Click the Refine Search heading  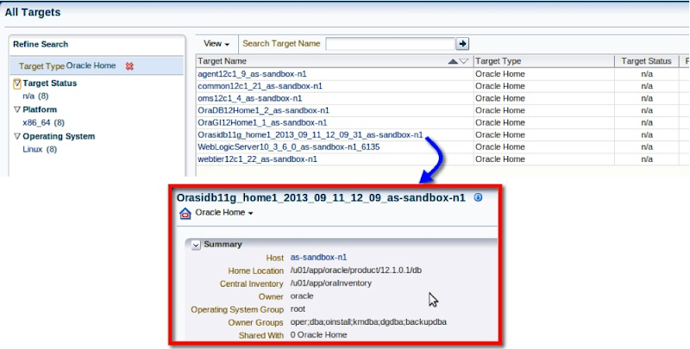coord(41,45)
